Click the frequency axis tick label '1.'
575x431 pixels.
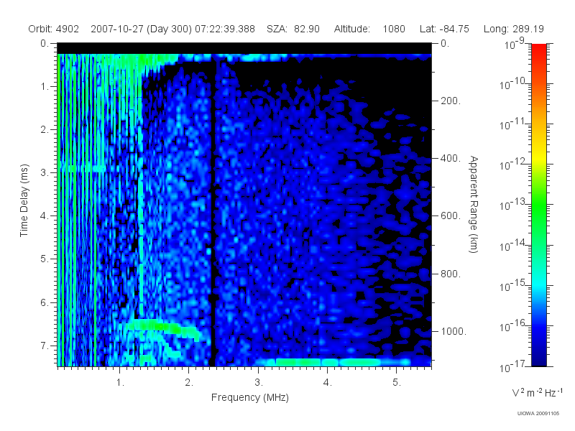(120, 383)
